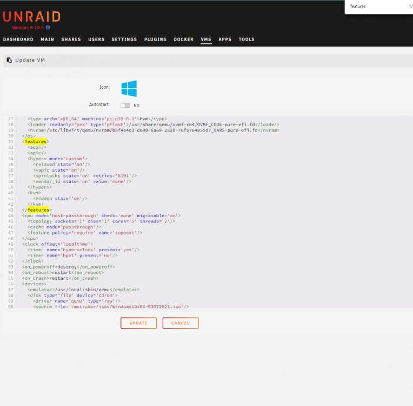
Task: Click the on_reboot restart line
Action: click(x=63, y=272)
